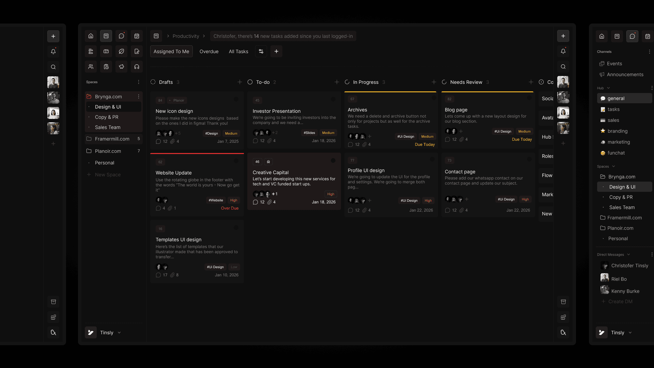Open the team members icon
The width and height of the screenshot is (654, 368).
click(x=91, y=67)
